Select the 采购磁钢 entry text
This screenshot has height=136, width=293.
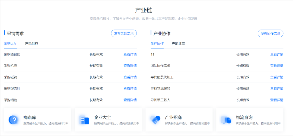pyautogui.click(x=11, y=77)
